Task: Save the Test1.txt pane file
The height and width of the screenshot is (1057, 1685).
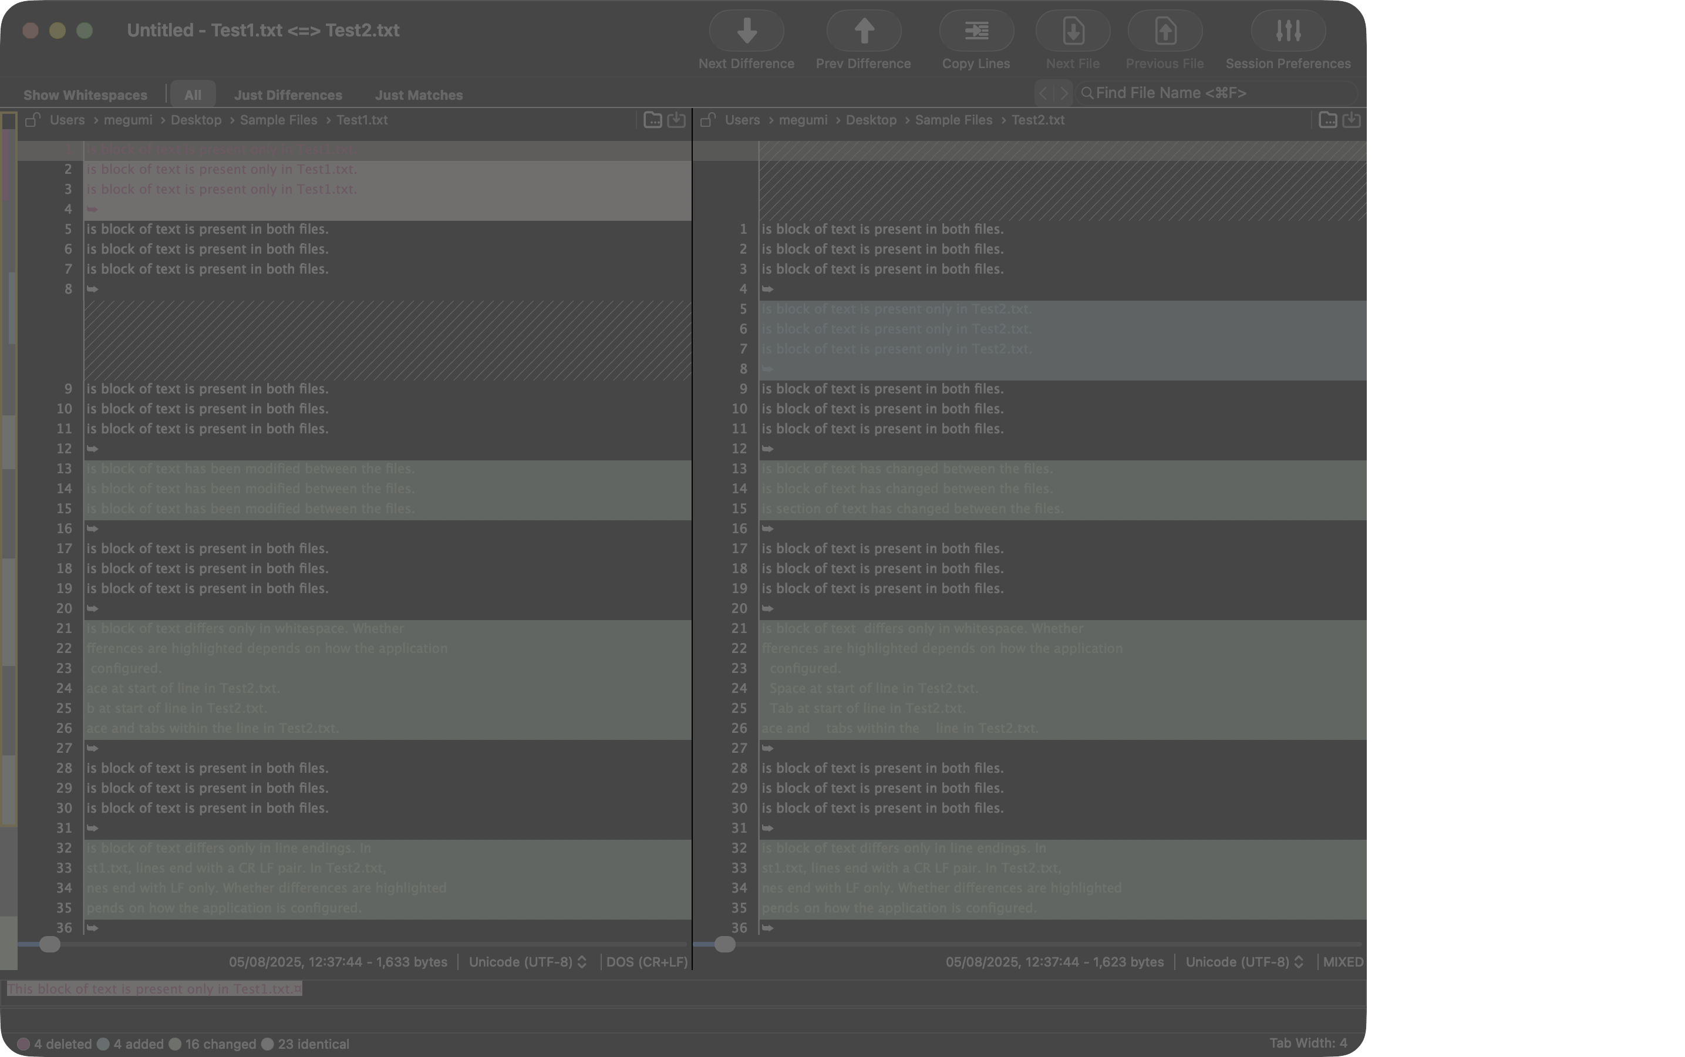Action: 676,120
